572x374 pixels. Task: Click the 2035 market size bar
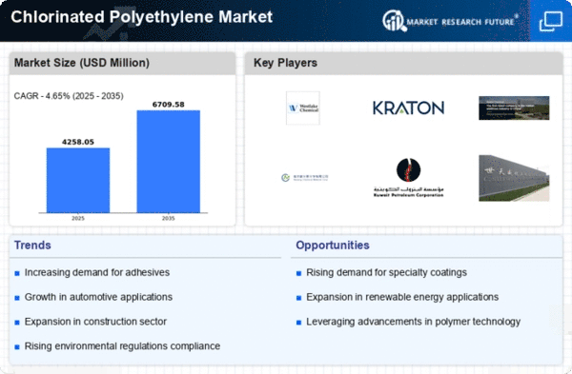[168, 162]
